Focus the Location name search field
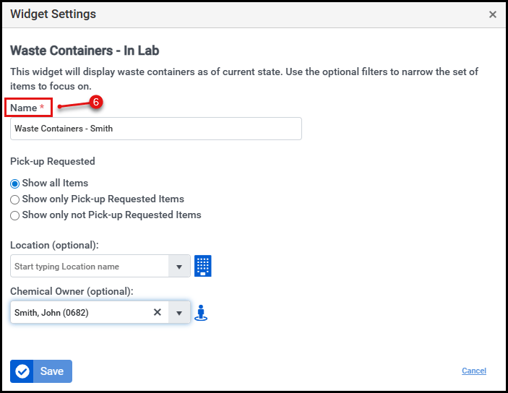The image size is (508, 393). click(90, 267)
